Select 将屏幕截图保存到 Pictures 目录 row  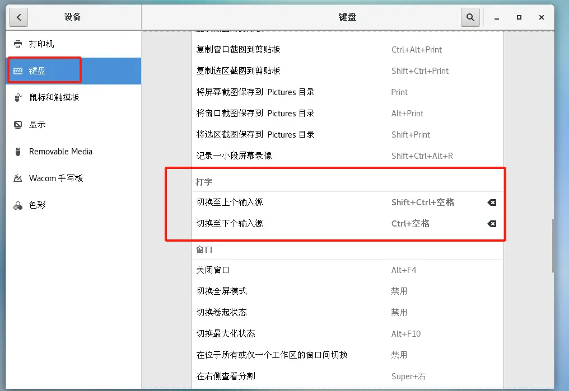[348, 92]
